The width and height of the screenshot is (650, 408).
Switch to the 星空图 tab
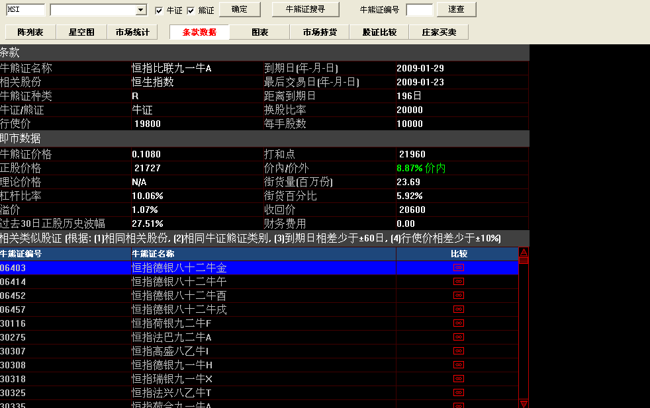click(81, 32)
